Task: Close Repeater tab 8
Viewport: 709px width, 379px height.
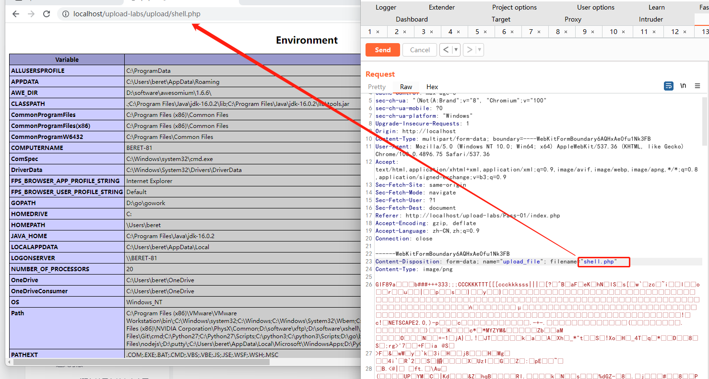Action: pos(566,32)
